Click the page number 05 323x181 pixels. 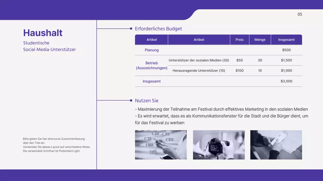point(300,14)
